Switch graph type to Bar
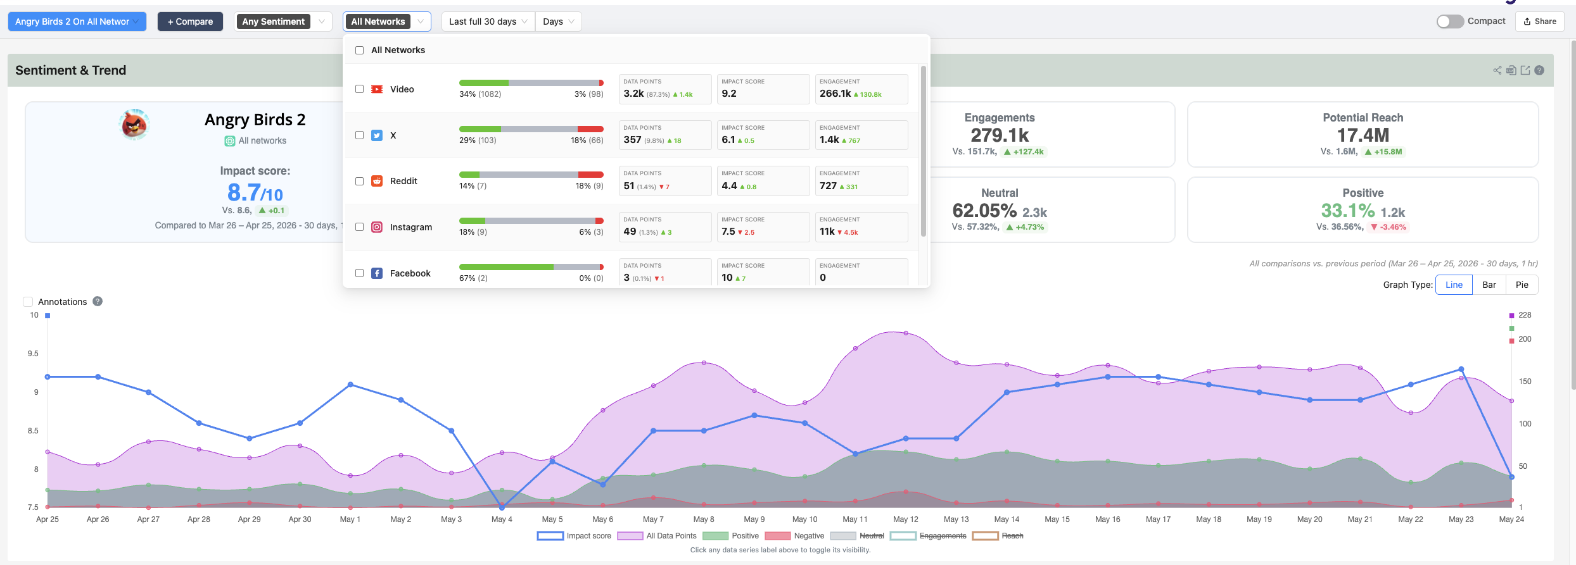1576x565 pixels. point(1489,285)
